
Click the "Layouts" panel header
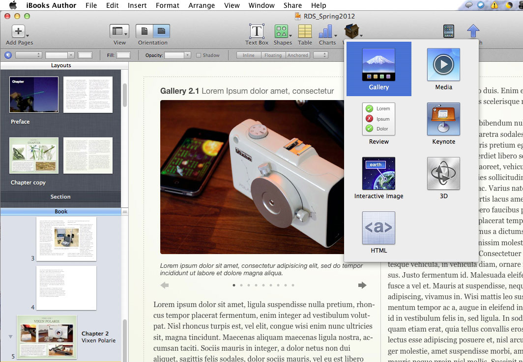pos(61,65)
